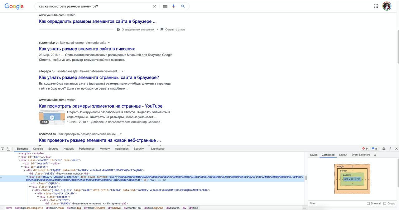Click 'Оставить отзыв' feedback link
Viewport: 399px width, 210px height.
[x=175, y=30]
